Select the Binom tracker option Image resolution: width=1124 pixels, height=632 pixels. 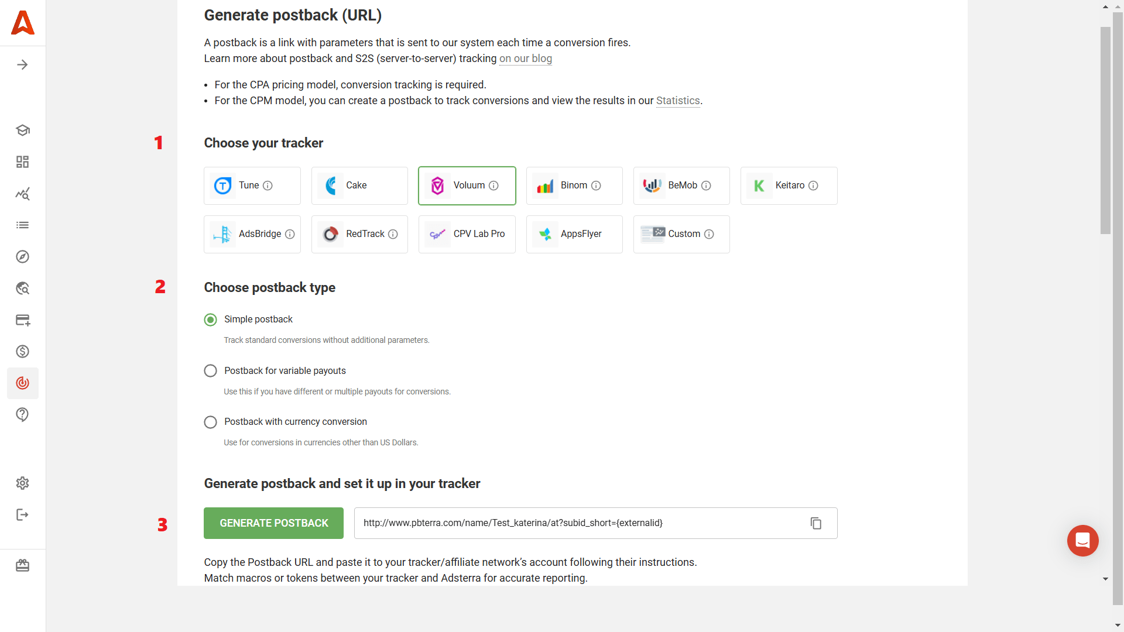click(574, 185)
